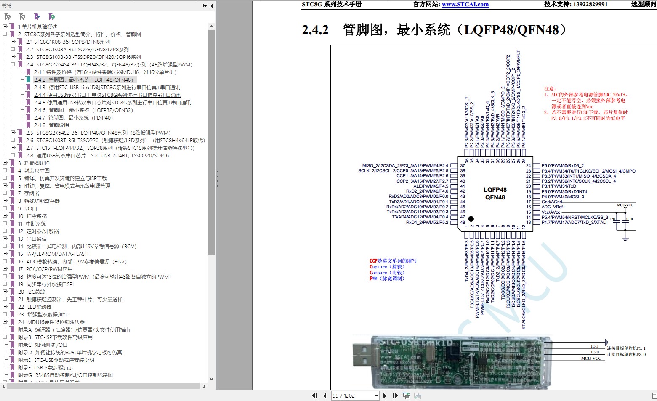657x401 pixels.
Task: Open bookmark 2.4.1 特性及价格
Action: 105,72
